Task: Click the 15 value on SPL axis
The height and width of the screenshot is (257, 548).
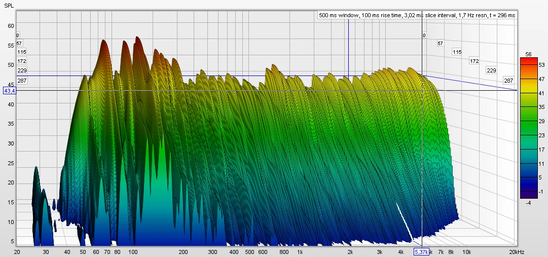Action: (11, 202)
